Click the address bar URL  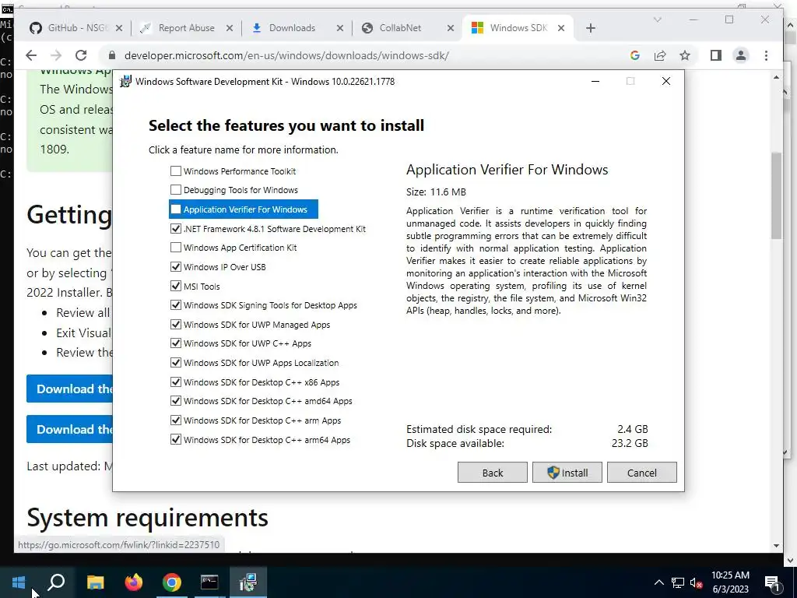pos(286,55)
